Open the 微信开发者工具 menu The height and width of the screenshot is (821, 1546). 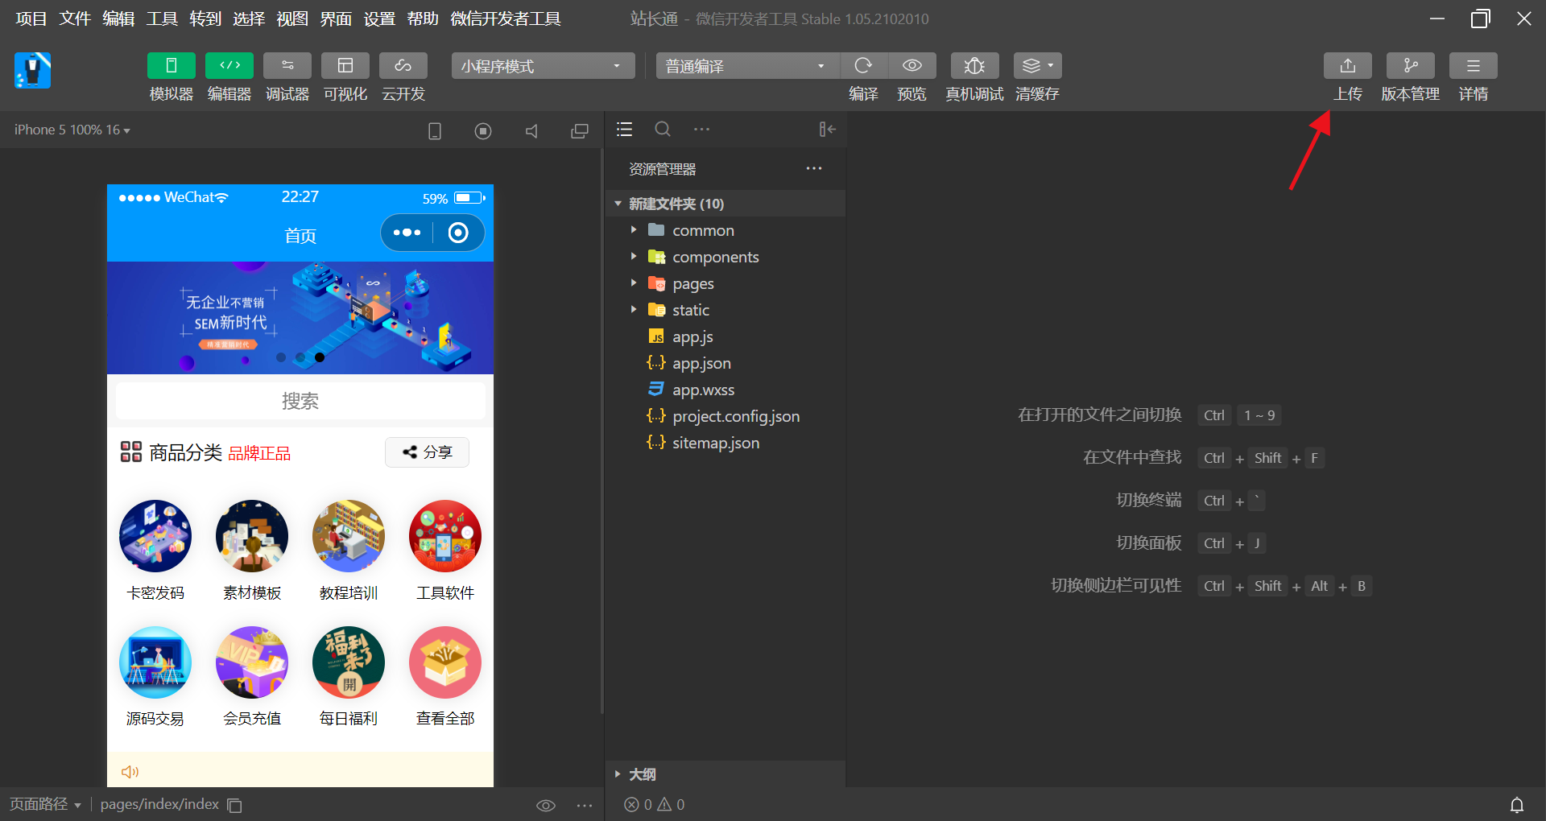coord(506,19)
